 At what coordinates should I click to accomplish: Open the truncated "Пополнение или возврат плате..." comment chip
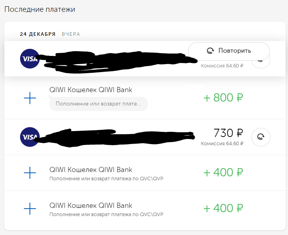[x=98, y=104]
